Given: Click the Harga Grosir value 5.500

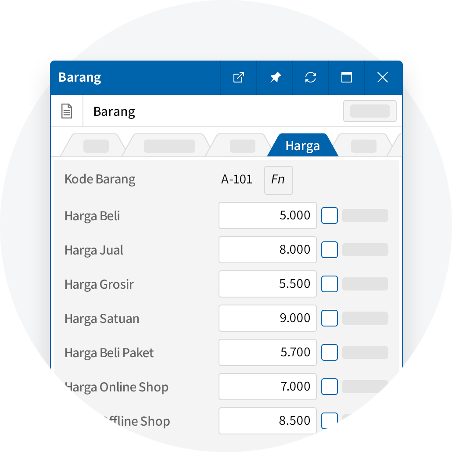Looking at the screenshot, I should tap(267, 284).
